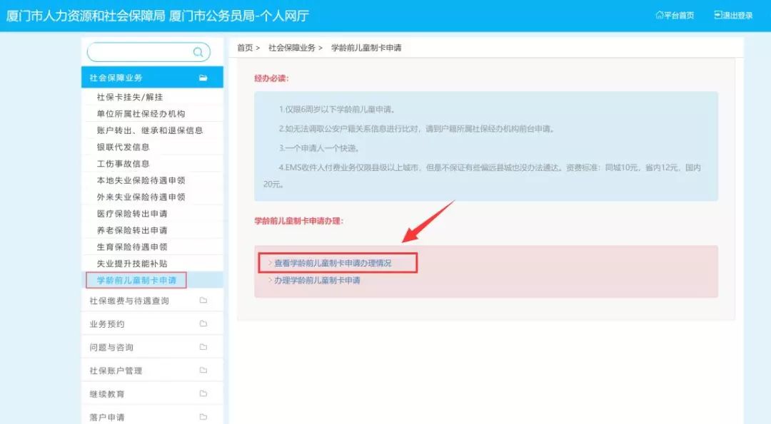Click folder icon next to 社保账户管理
The width and height of the screenshot is (771, 424).
coord(203,370)
